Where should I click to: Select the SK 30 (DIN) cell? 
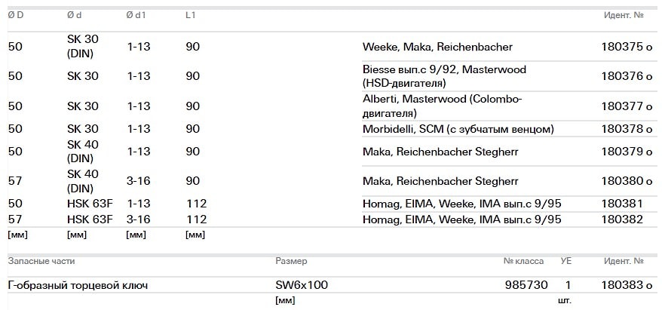pyautogui.click(x=83, y=47)
